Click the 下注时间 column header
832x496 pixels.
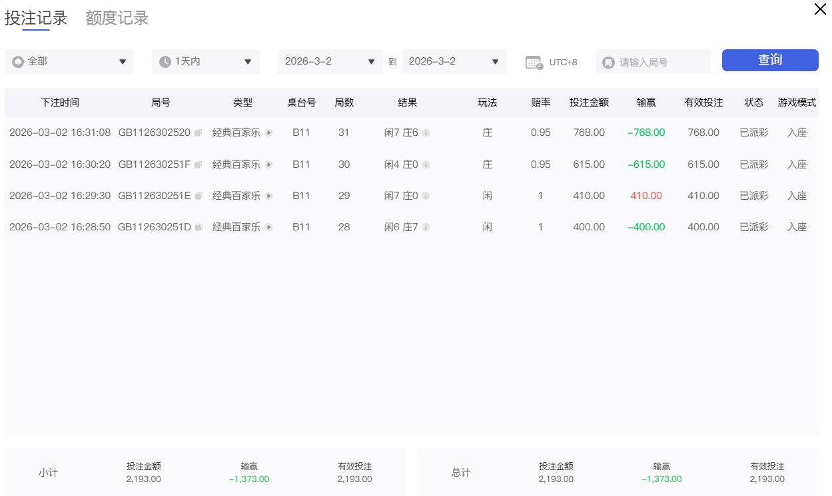pyautogui.click(x=60, y=103)
